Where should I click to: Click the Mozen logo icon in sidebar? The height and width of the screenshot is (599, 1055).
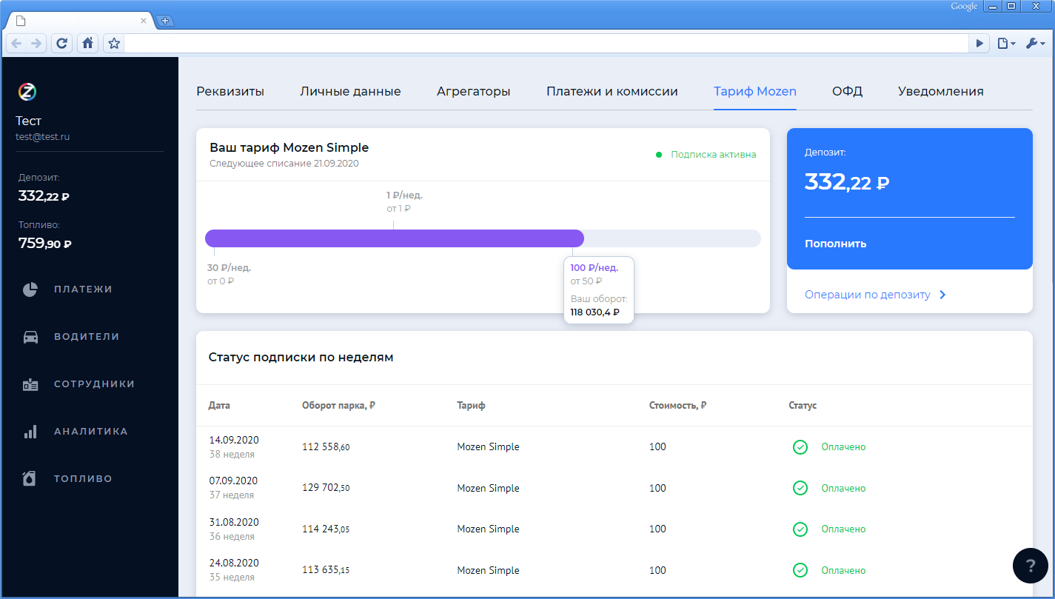pyautogui.click(x=27, y=92)
